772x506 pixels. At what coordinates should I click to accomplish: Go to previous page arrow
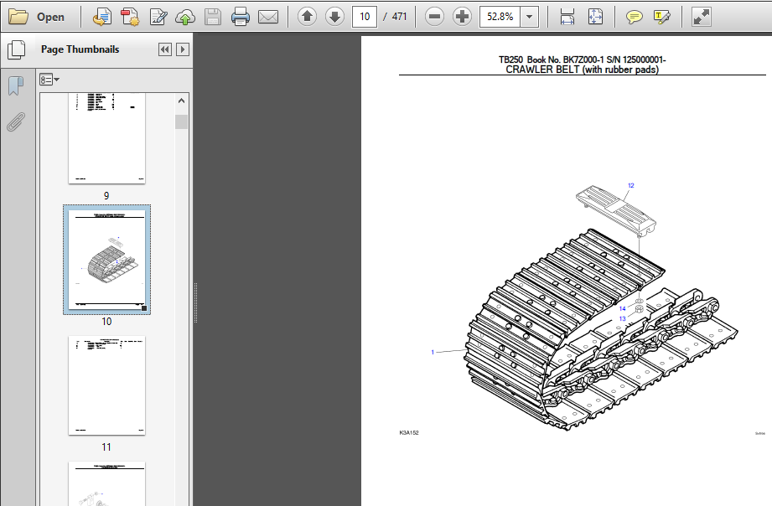coord(308,17)
